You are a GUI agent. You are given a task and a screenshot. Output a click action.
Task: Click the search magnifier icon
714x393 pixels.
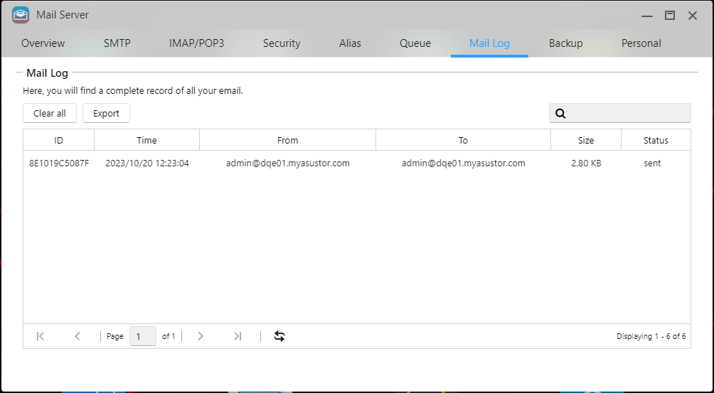(560, 114)
